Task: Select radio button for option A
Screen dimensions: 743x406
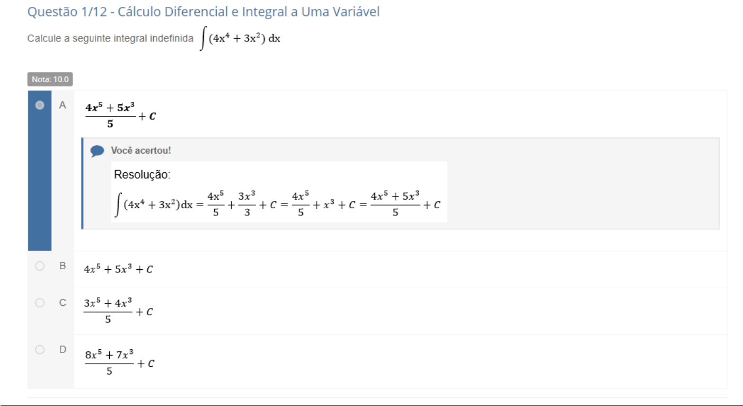Action: [40, 105]
